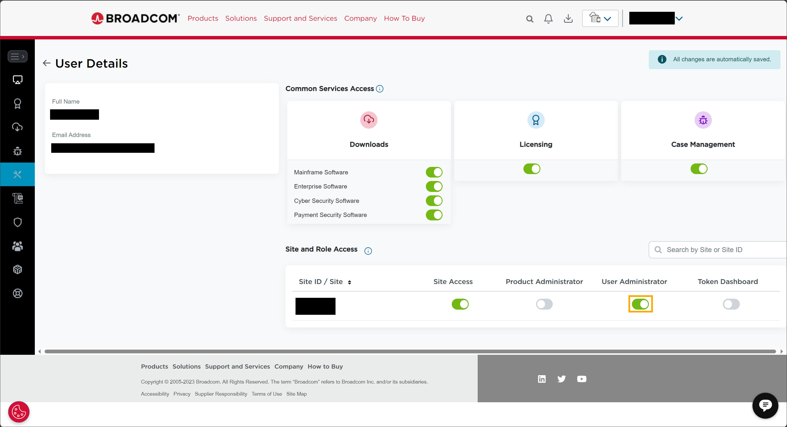Open the Solutions menu
Image resolution: width=787 pixels, height=427 pixels.
(241, 18)
